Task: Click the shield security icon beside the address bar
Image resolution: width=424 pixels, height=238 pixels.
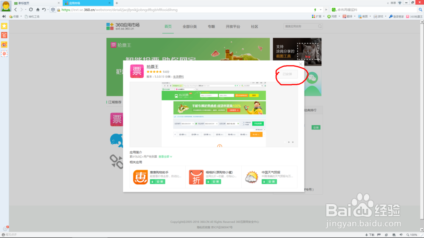Action: click(53, 10)
